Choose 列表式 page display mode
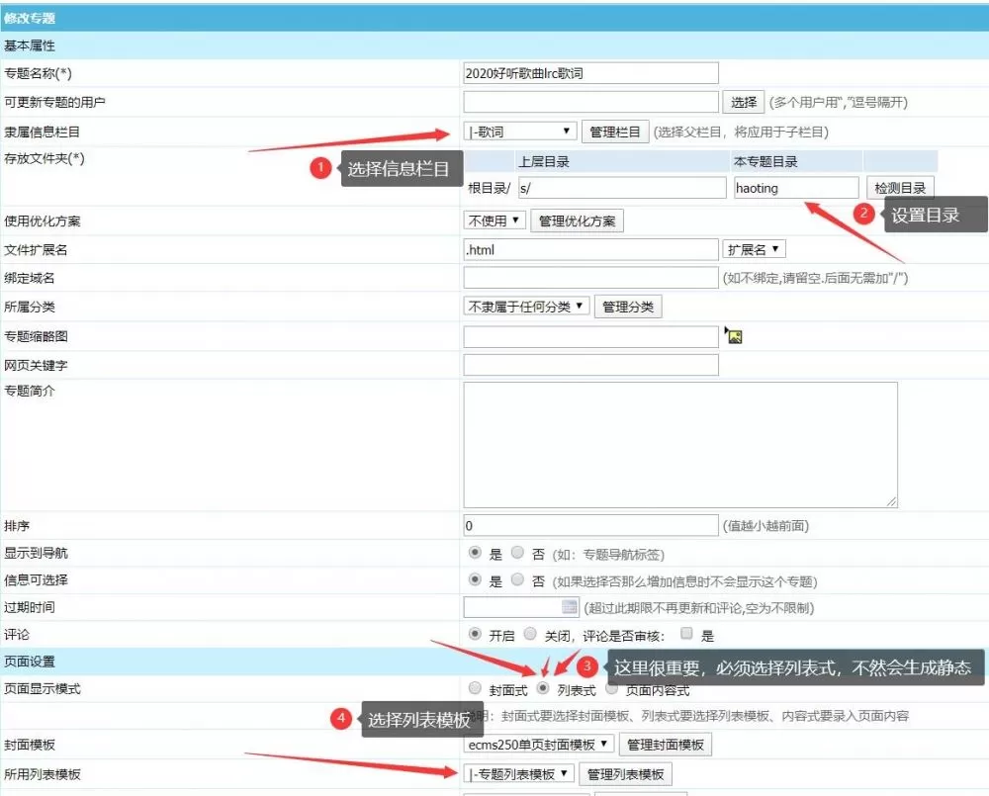Viewport: 989px width, 796px height. point(542,688)
